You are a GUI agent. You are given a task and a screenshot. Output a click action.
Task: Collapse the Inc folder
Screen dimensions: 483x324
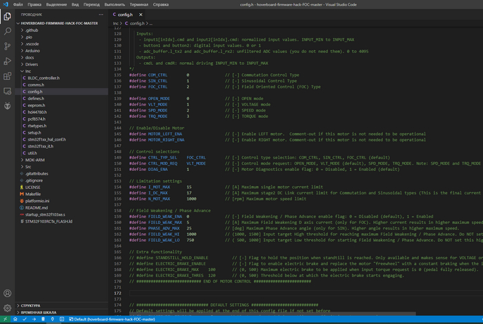28,71
